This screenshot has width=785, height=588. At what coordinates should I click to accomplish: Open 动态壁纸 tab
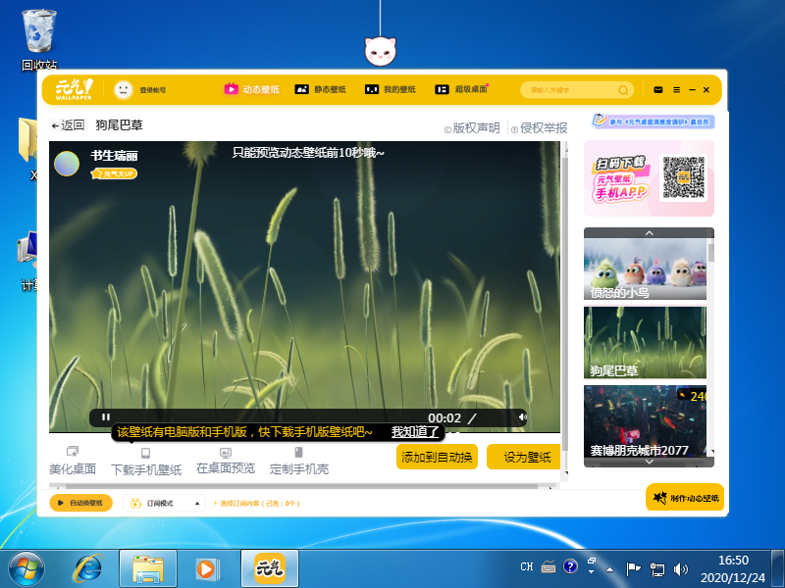252,90
